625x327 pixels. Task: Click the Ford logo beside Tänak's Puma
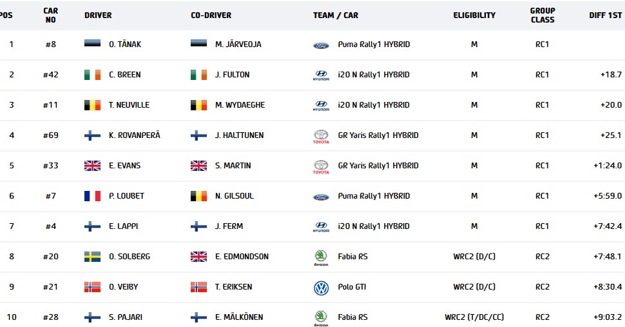[x=320, y=45]
